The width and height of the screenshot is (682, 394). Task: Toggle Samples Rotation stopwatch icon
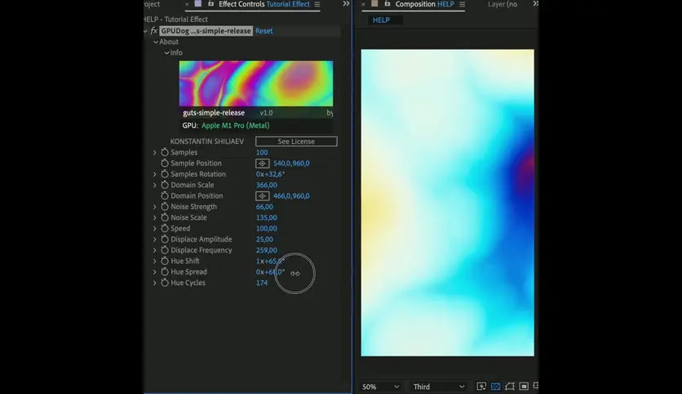pos(165,174)
